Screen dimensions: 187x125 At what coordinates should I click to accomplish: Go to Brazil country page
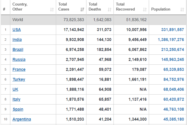pos(18,49)
